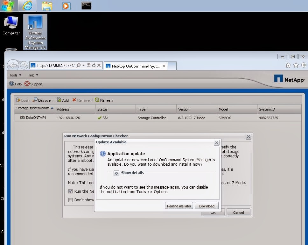Select DataONTAP1 storage system row icon

(22, 118)
